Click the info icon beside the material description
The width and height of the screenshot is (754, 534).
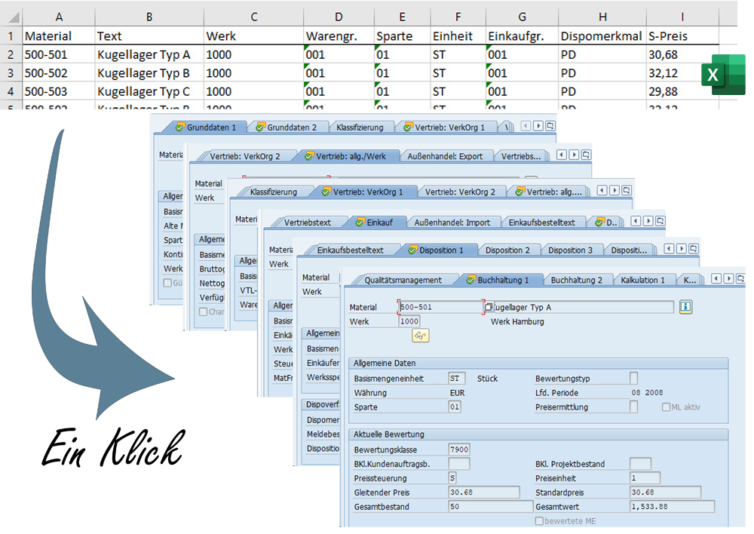point(685,306)
